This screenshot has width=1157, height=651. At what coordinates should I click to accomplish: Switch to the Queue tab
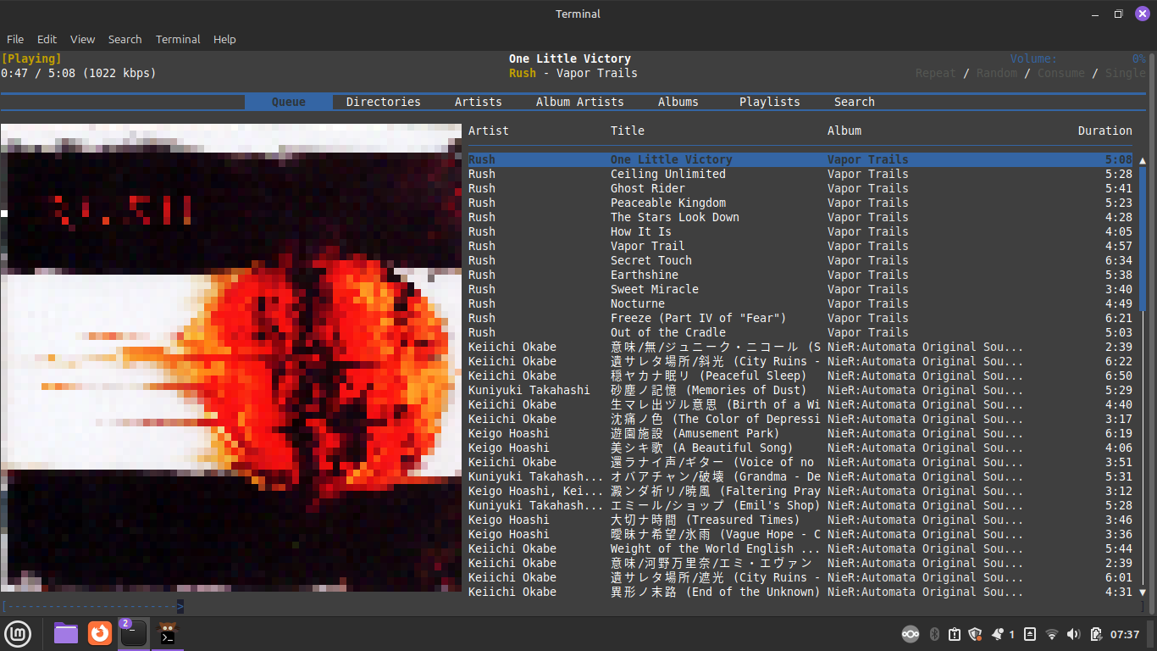[289, 102]
